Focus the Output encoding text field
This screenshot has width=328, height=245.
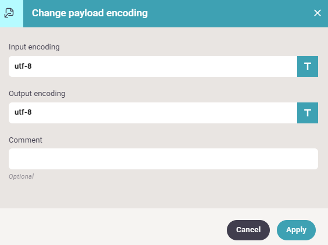pos(153,113)
